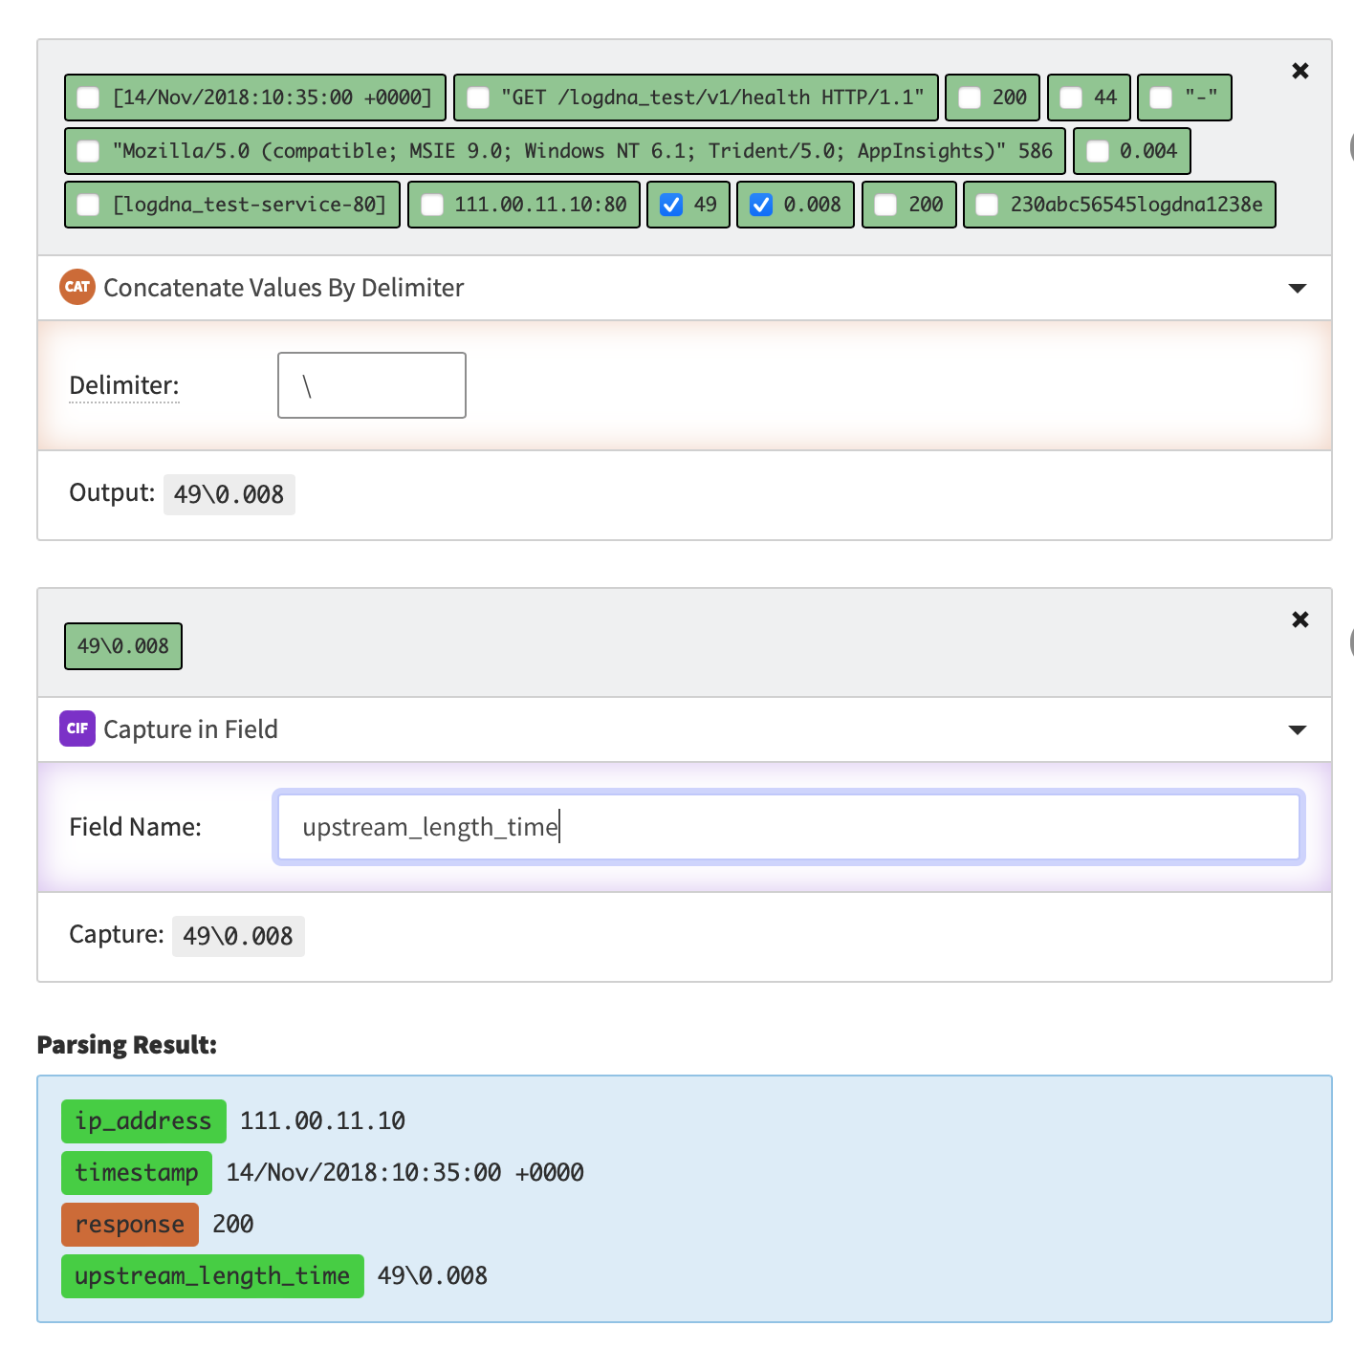Focus the Field Name text input
The height and width of the screenshot is (1348, 1354).
pyautogui.click(x=789, y=827)
